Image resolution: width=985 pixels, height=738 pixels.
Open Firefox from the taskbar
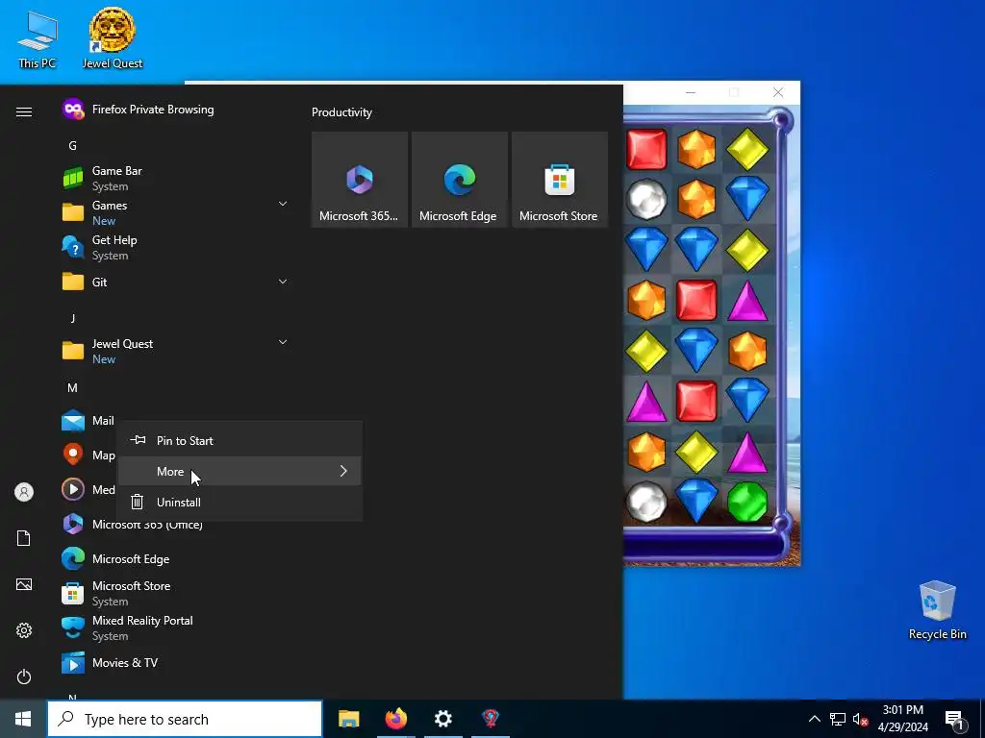coord(395,719)
